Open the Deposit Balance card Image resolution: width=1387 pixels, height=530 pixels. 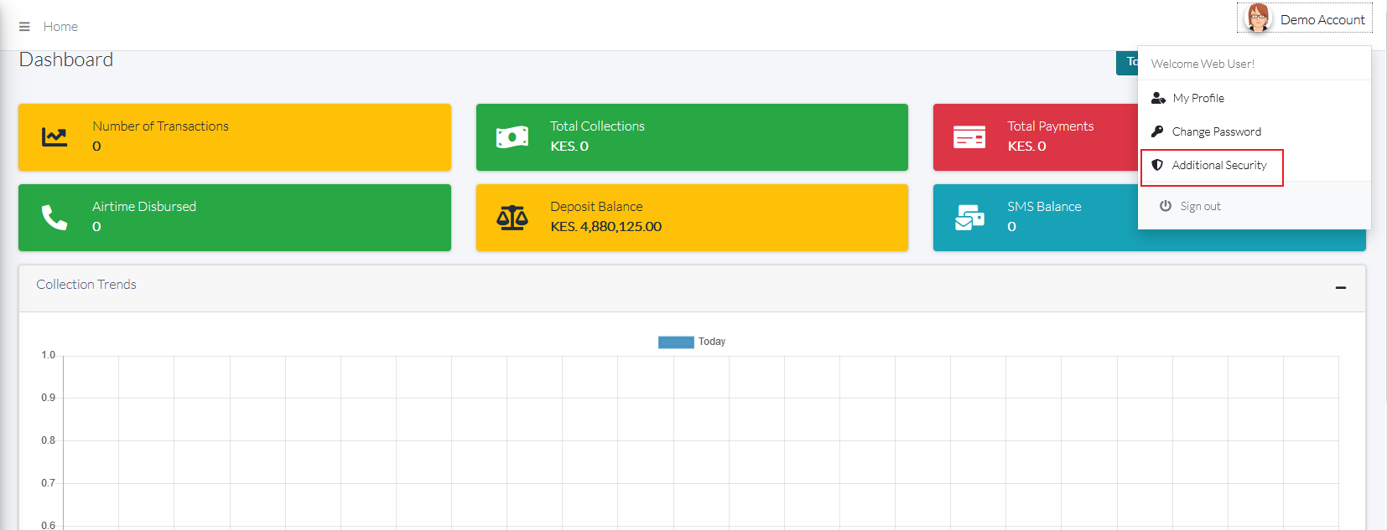pos(691,218)
